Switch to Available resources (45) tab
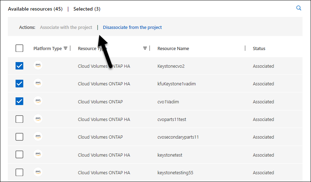This screenshot has width=311, height=182. [35, 9]
